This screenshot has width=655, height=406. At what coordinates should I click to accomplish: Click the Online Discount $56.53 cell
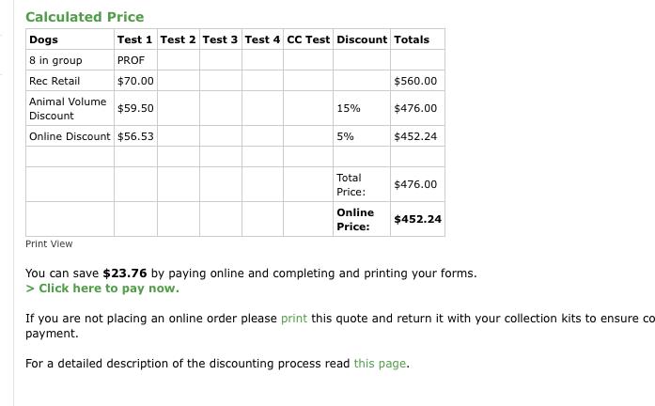pos(135,136)
